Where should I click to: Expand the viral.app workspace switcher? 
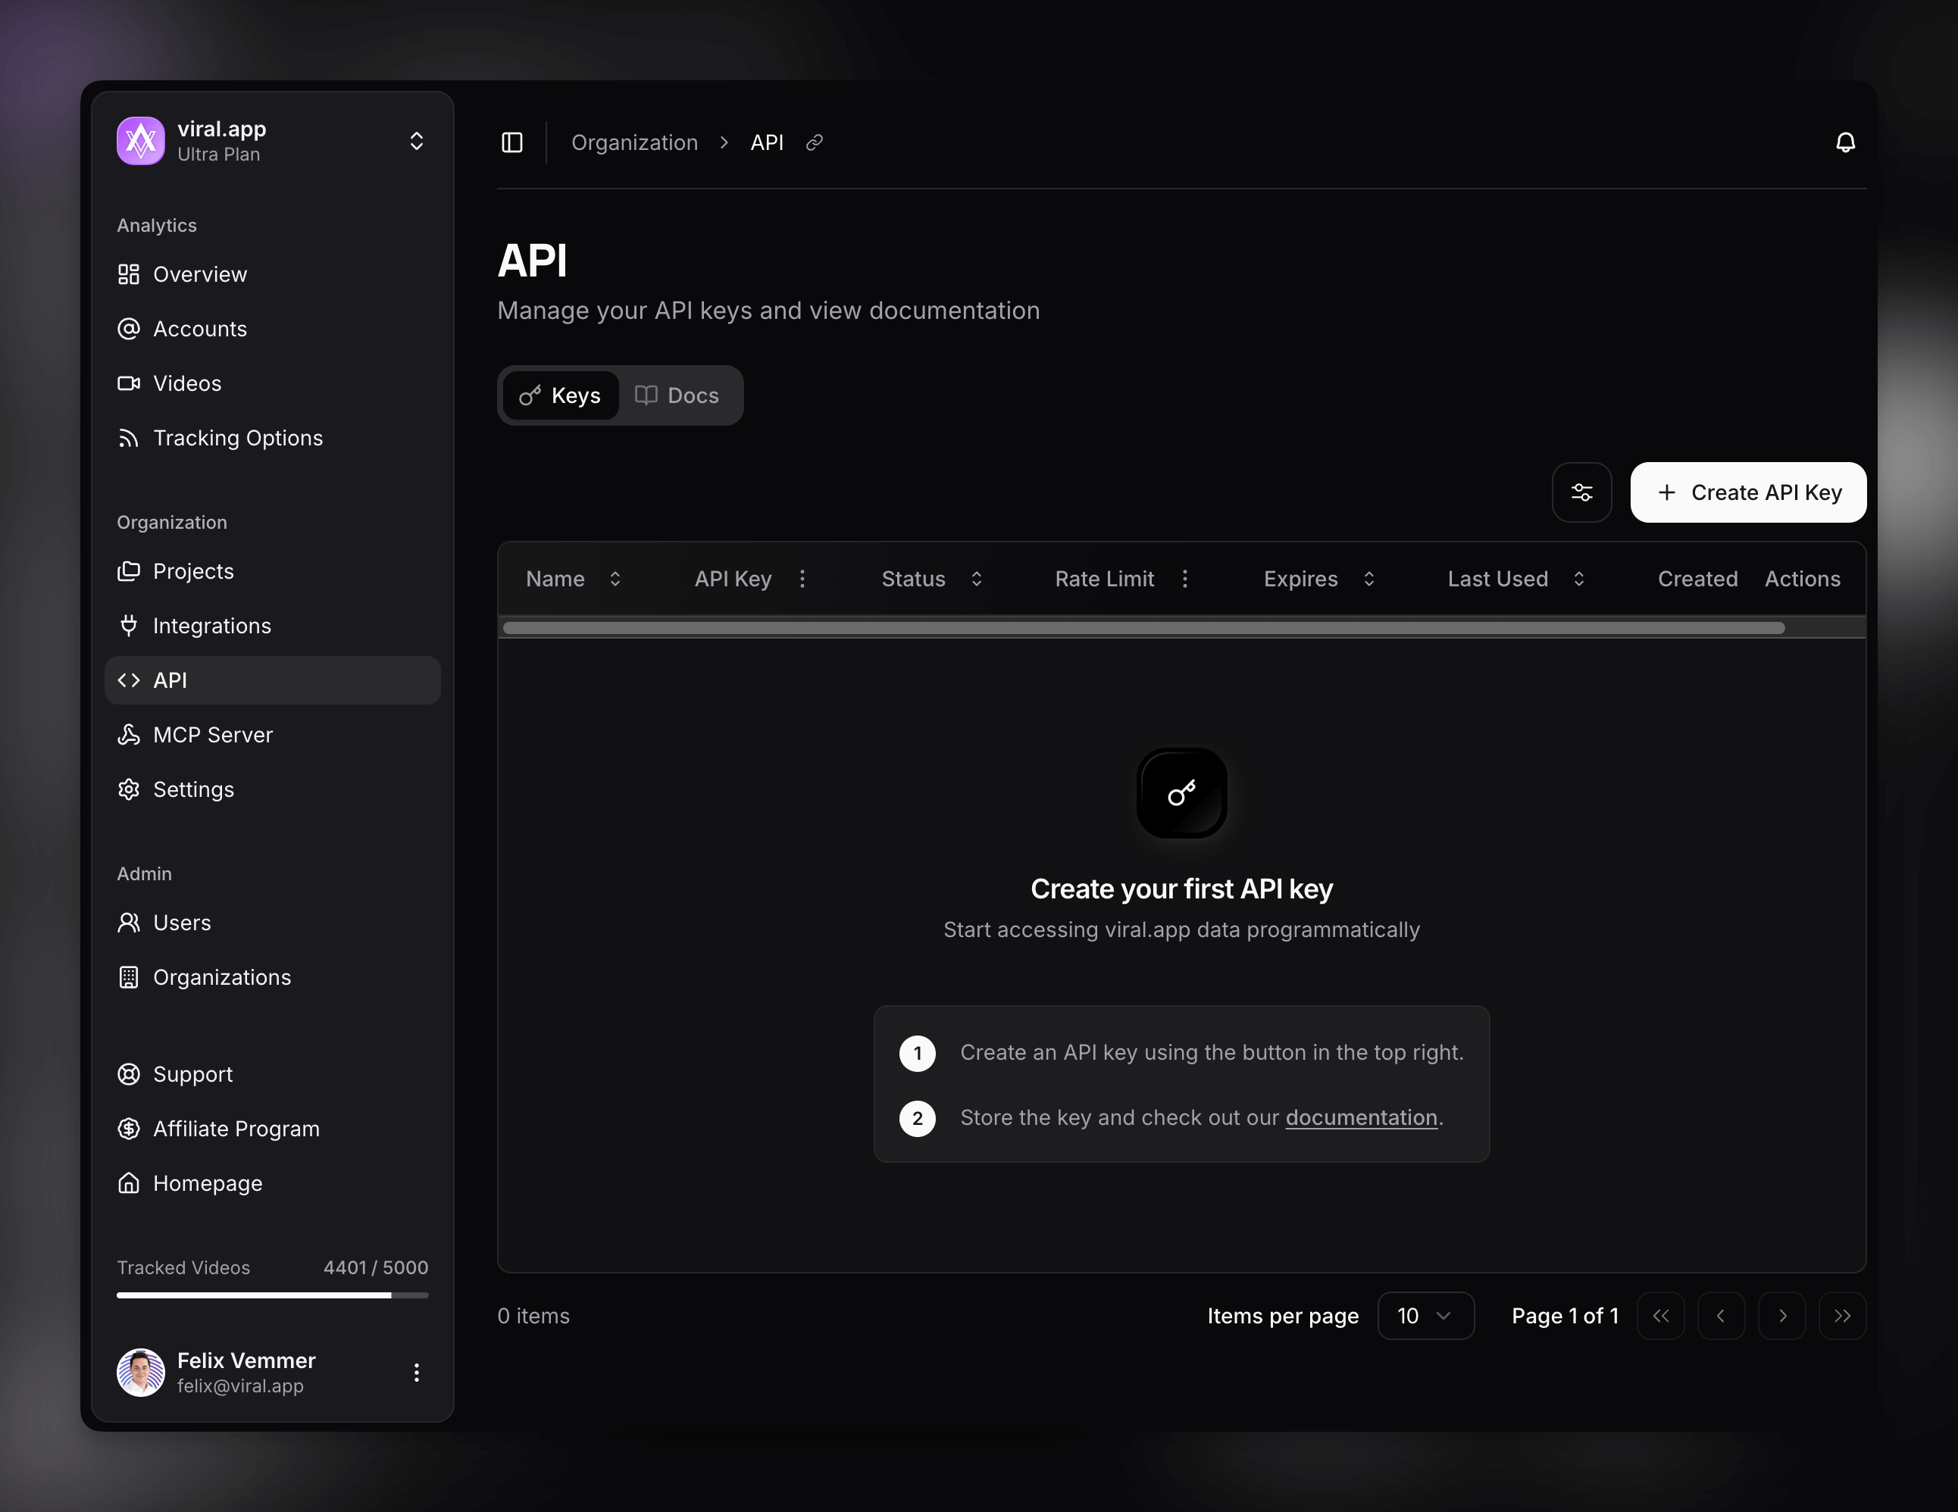tap(416, 141)
